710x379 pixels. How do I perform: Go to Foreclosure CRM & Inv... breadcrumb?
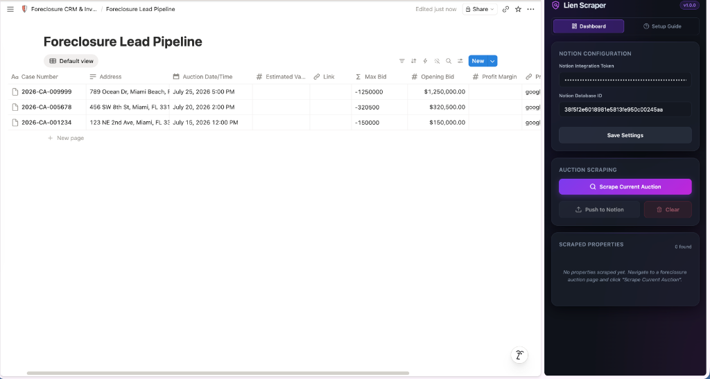(x=64, y=9)
